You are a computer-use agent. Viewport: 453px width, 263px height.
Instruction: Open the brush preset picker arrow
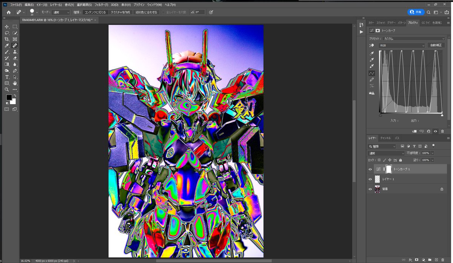(x=37, y=12)
